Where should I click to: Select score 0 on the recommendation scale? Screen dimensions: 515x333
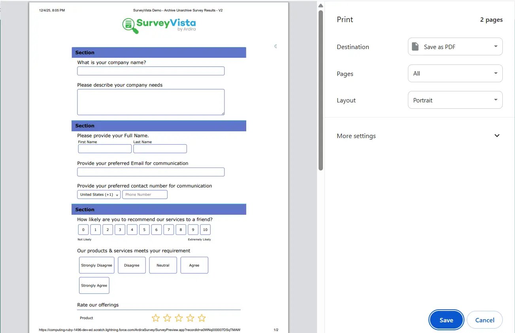[83, 230]
